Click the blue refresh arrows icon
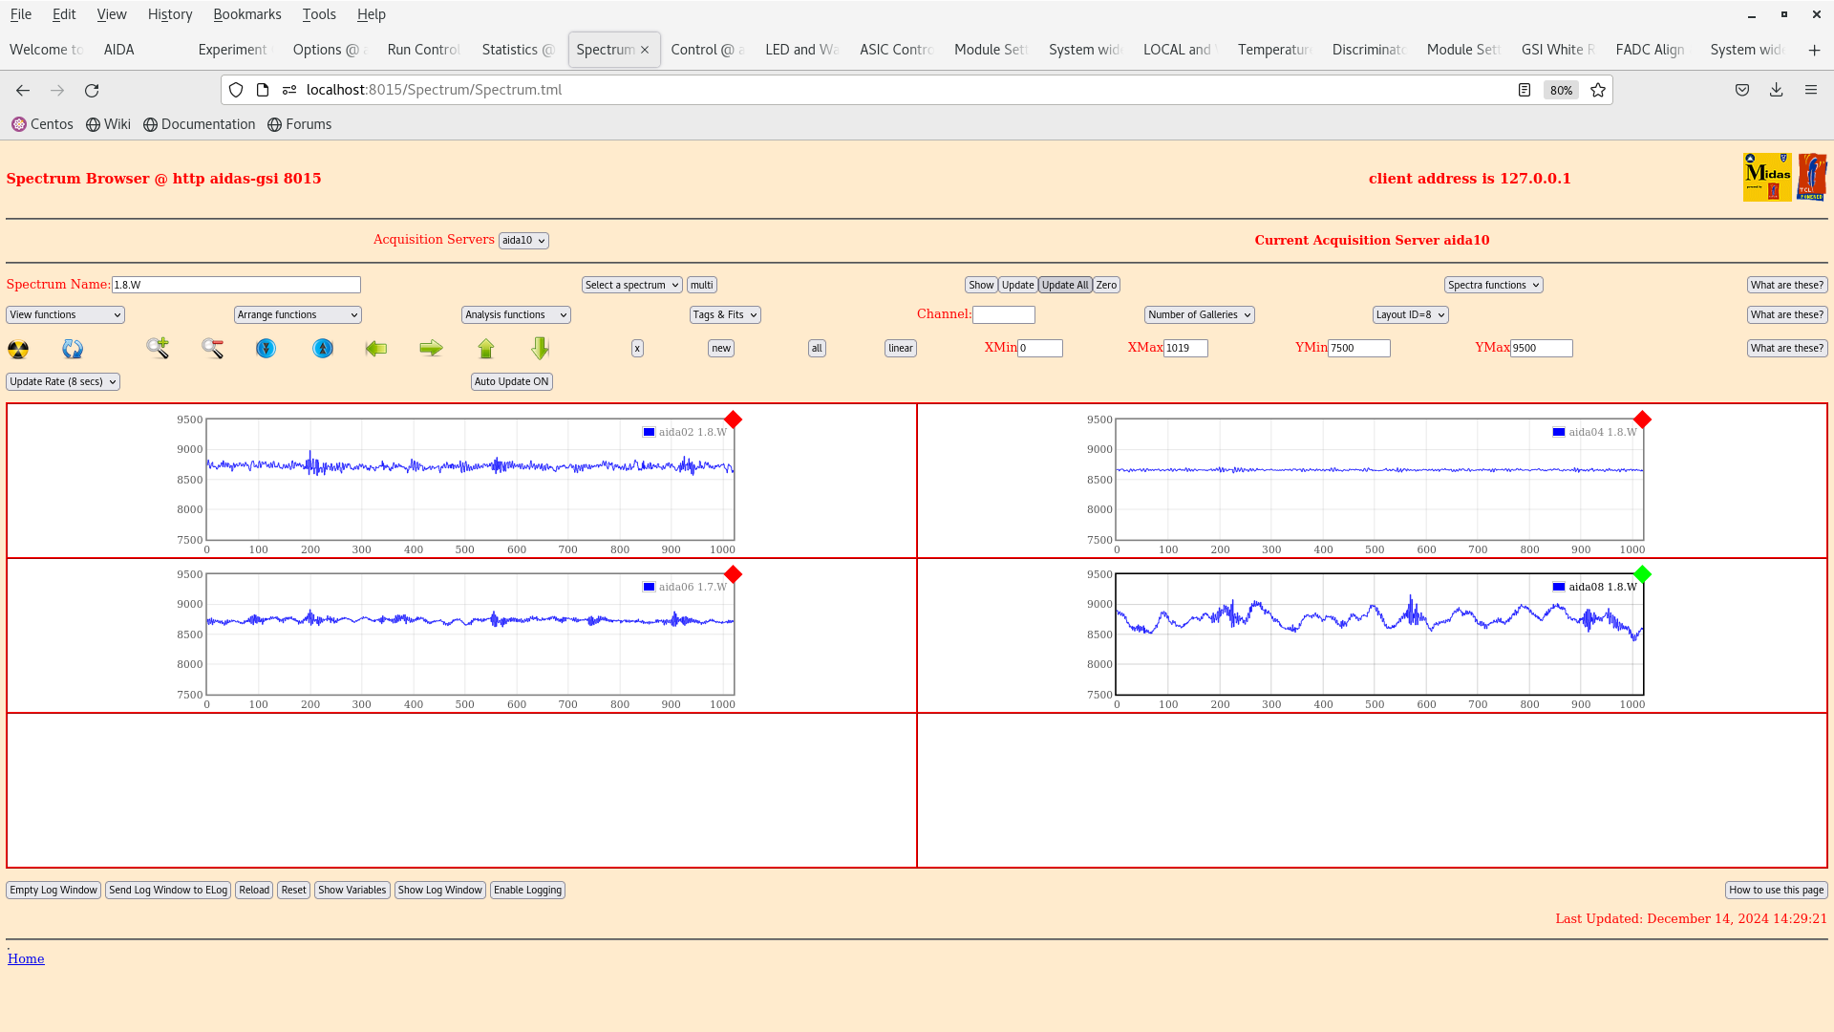This screenshot has width=1834, height=1032. 73,349
